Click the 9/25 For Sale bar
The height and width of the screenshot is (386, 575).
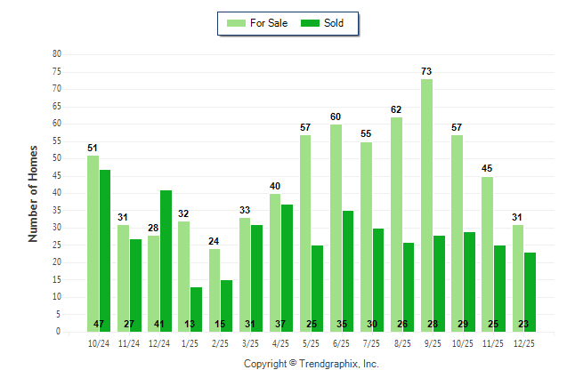click(x=427, y=205)
